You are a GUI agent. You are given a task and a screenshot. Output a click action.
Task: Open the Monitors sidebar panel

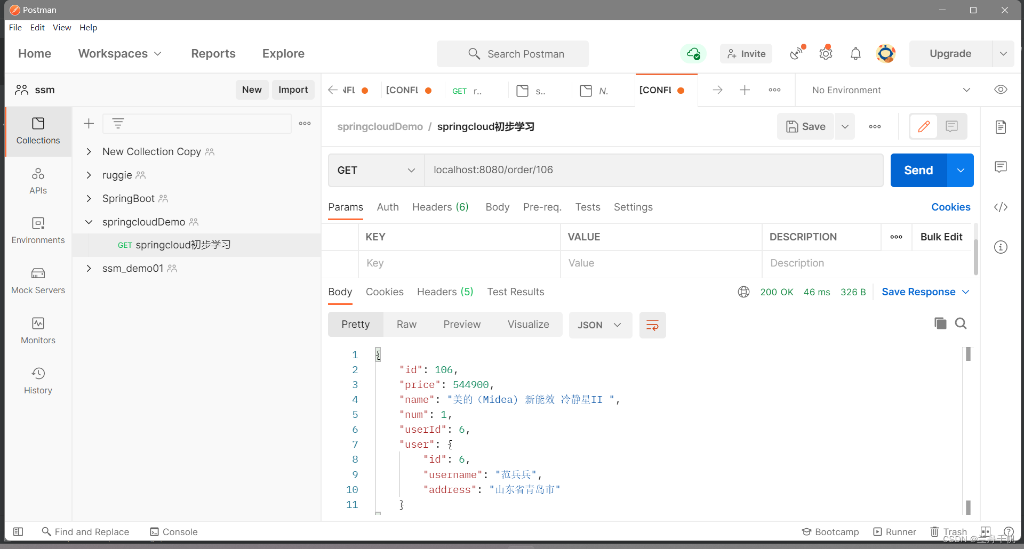[38, 331]
